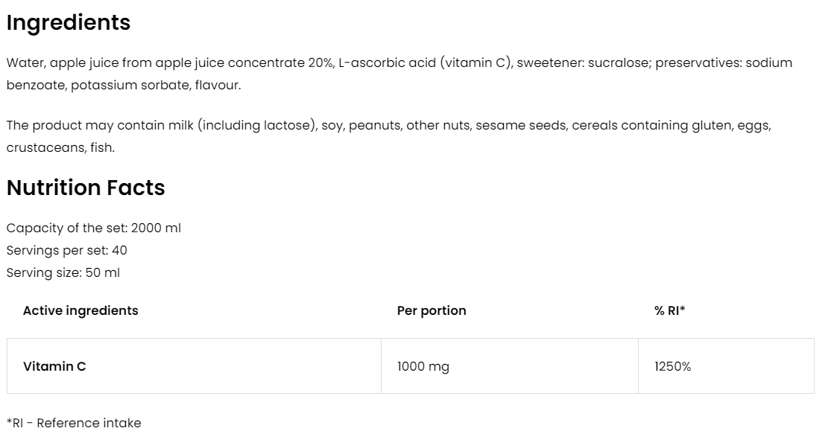Click the 'Per portion' column header
The image size is (822, 434).
(x=431, y=310)
